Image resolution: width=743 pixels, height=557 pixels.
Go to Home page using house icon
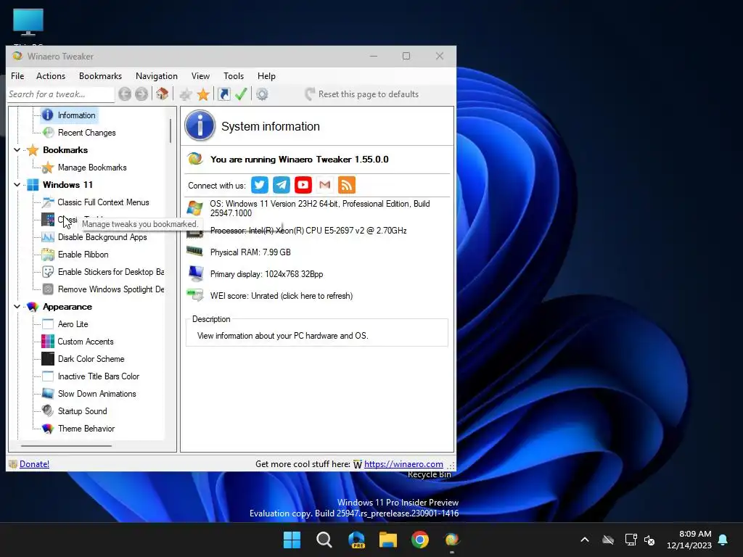coord(163,94)
